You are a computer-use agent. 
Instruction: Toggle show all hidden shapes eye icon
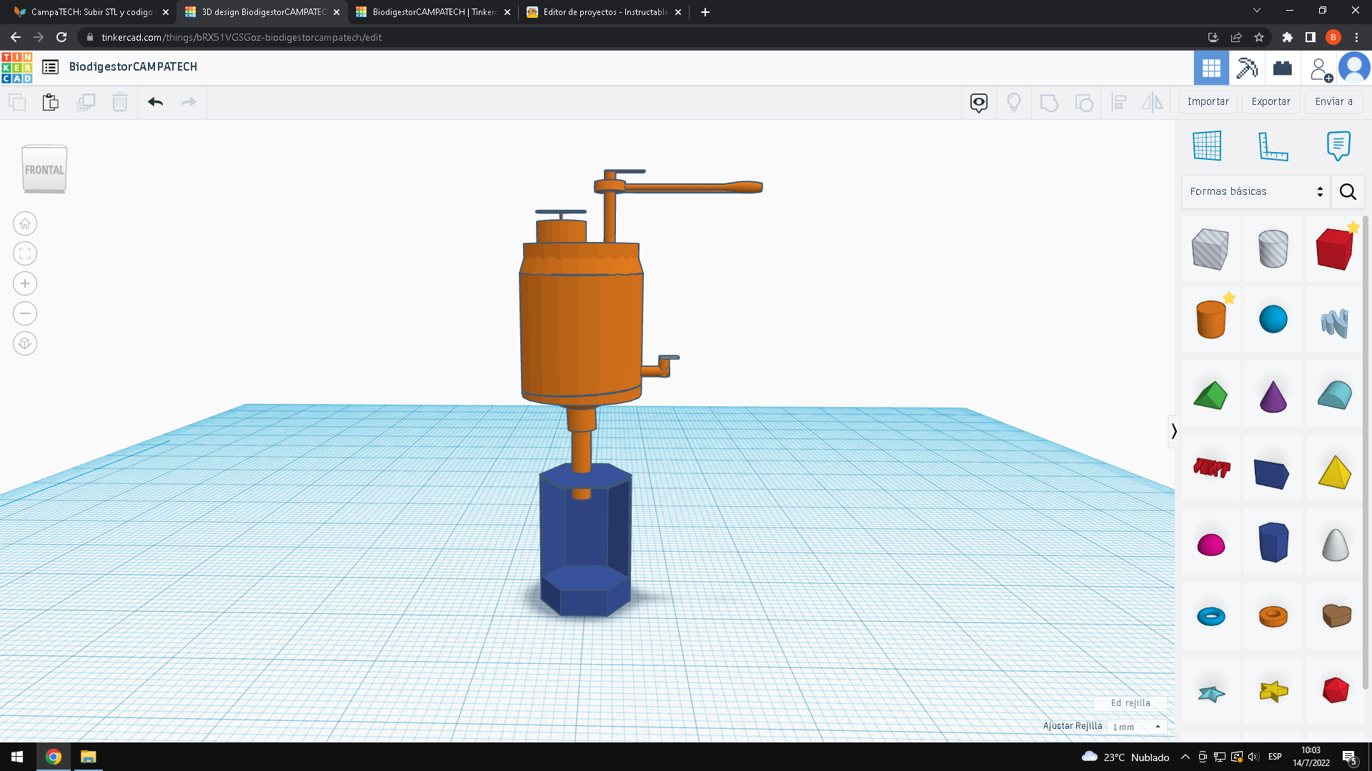click(979, 103)
